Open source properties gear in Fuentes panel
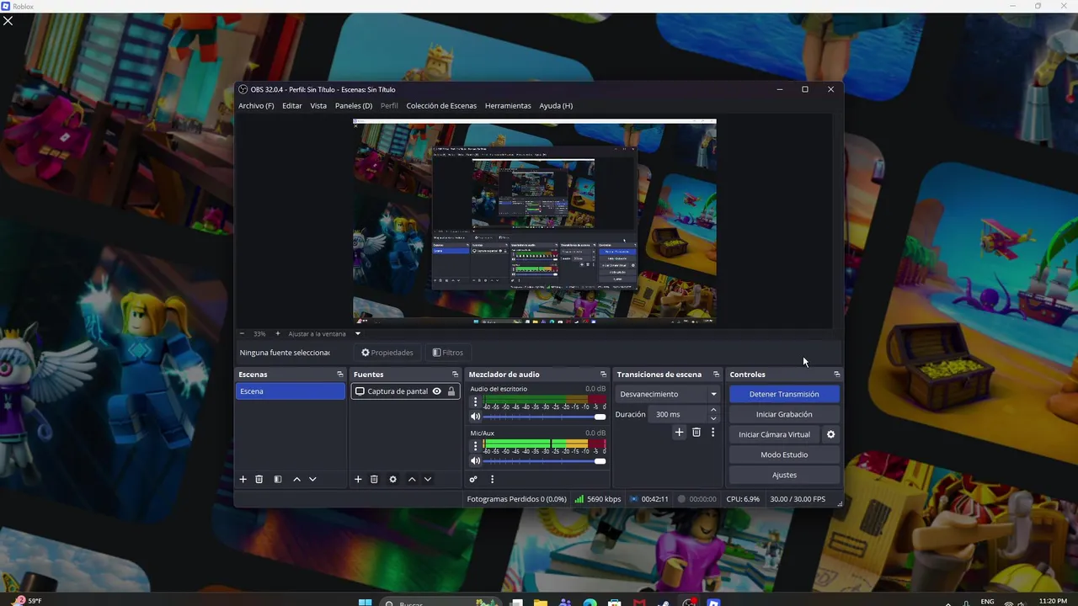Viewport: 1078px width, 606px height. [392, 479]
